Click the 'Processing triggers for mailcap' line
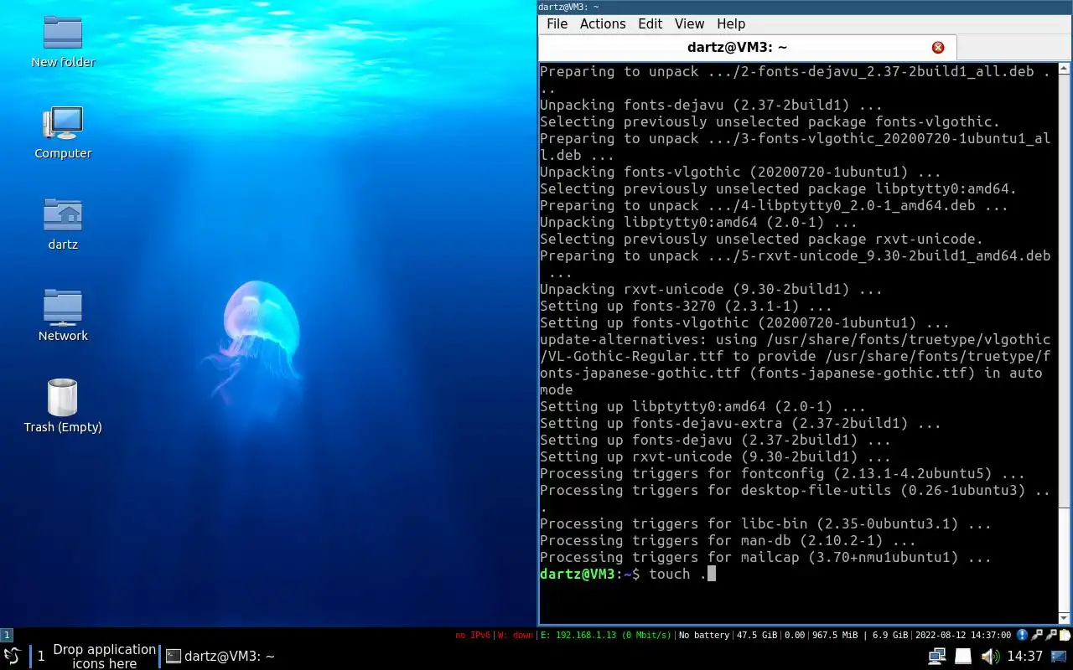The height and width of the screenshot is (670, 1073). [x=765, y=557]
